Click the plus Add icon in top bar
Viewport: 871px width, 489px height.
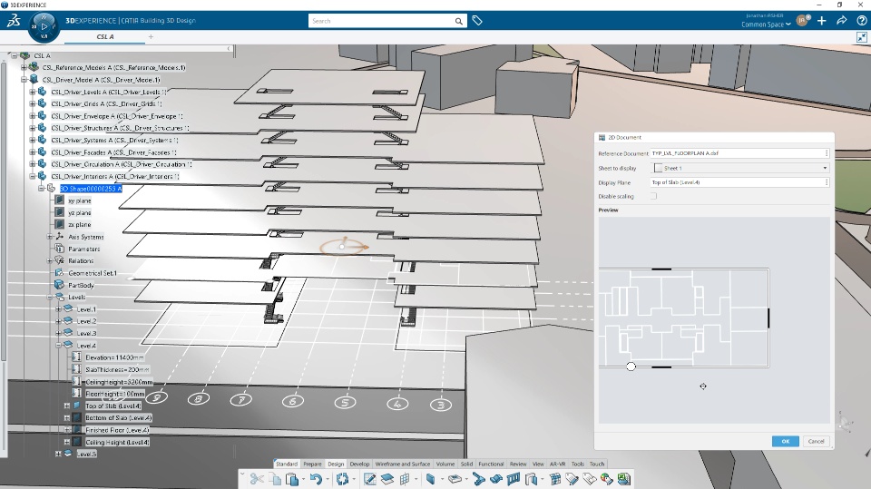click(822, 21)
